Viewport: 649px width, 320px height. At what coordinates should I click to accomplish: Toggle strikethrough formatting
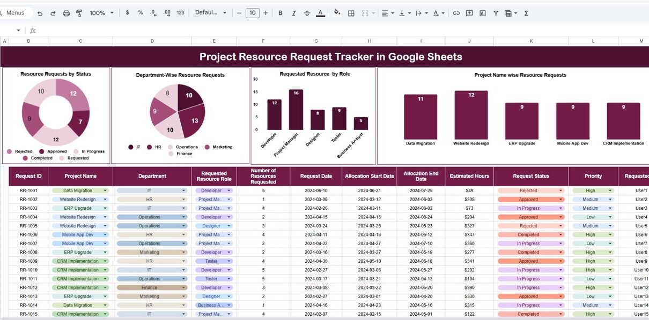[x=307, y=13]
